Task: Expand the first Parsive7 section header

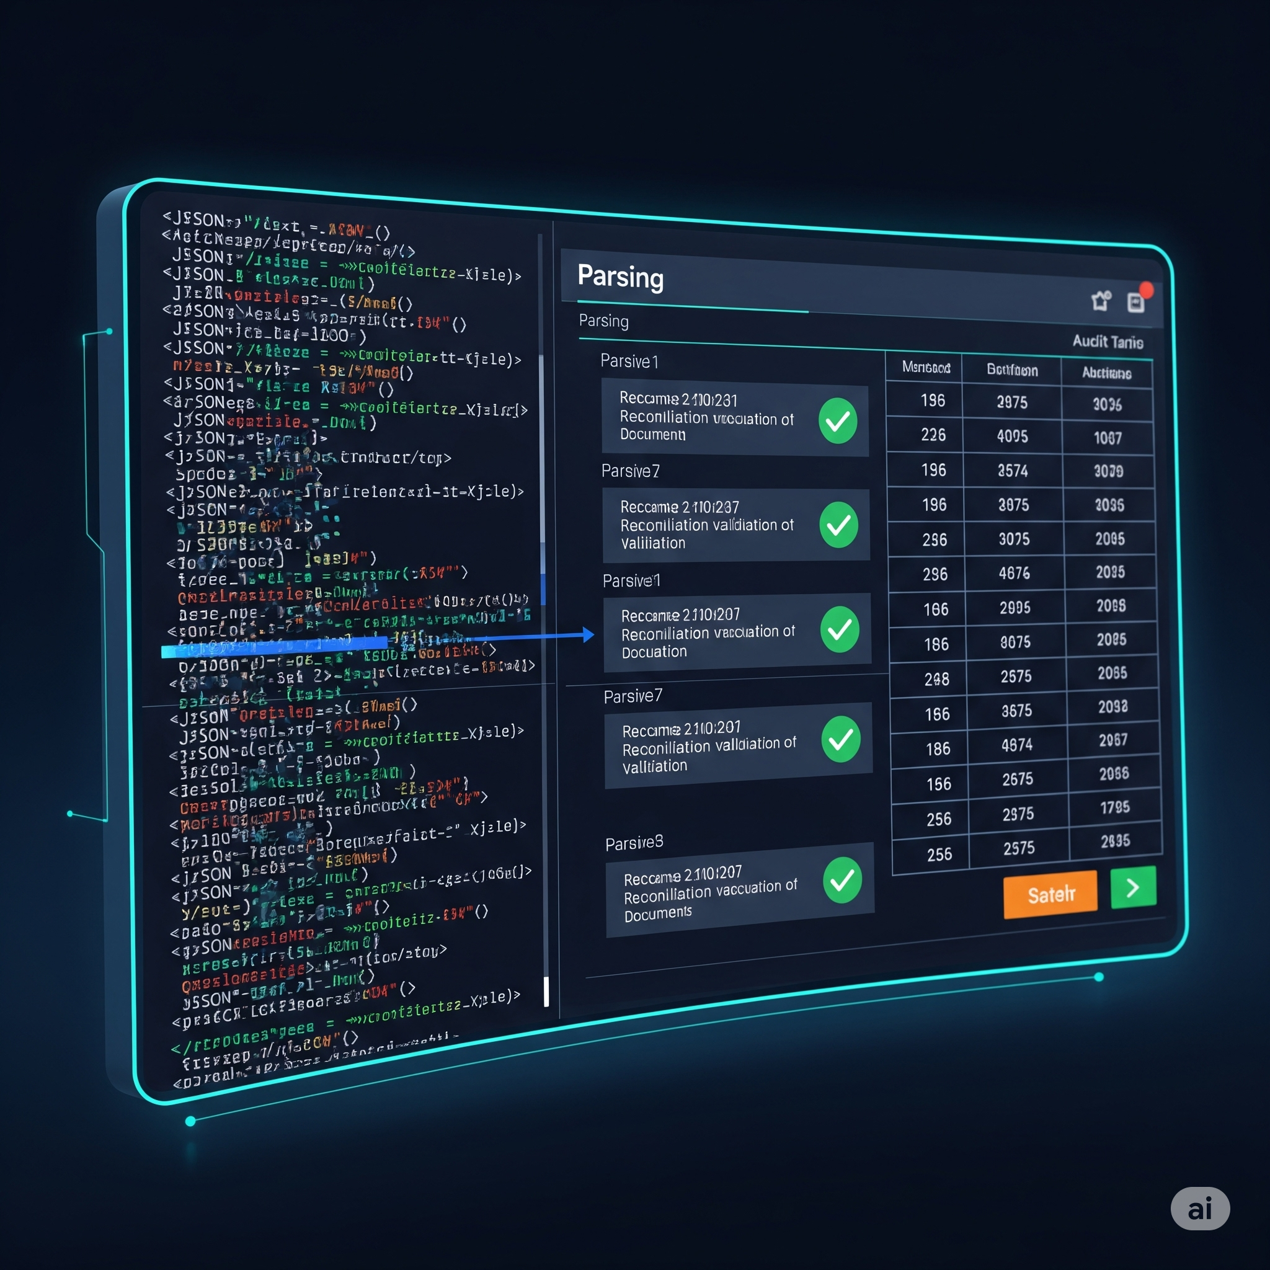Action: [630, 471]
